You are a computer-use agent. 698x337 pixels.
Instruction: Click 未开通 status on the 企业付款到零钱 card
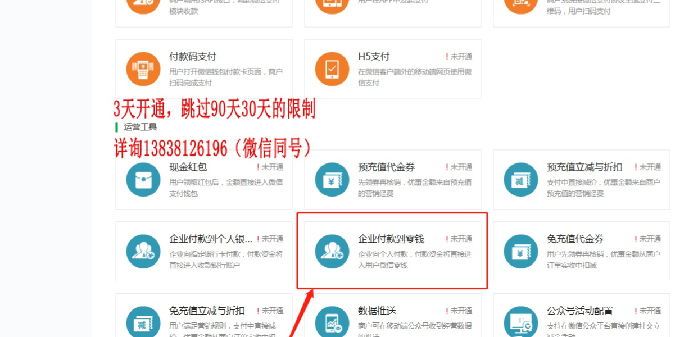(459, 239)
